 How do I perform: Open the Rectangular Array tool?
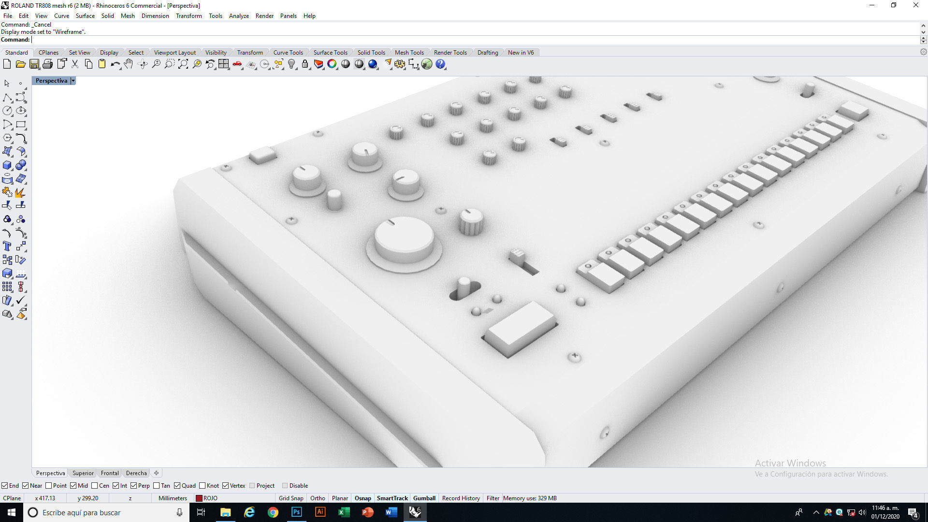click(x=7, y=287)
